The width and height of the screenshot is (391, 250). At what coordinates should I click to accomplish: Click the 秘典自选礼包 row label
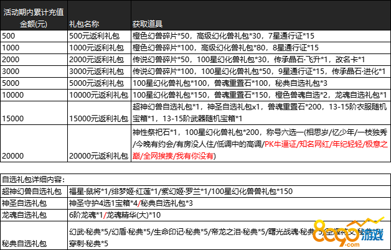pyautogui.click(x=24, y=238)
